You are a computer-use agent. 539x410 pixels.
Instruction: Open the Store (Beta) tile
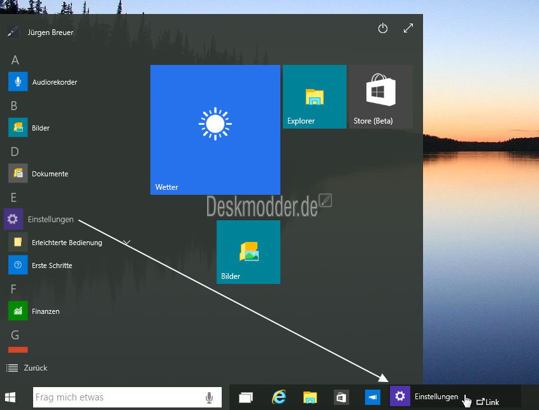(x=381, y=97)
